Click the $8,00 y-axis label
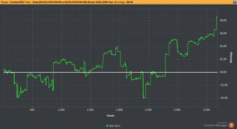Viewport: 237px width, 129px height. (223, 20)
